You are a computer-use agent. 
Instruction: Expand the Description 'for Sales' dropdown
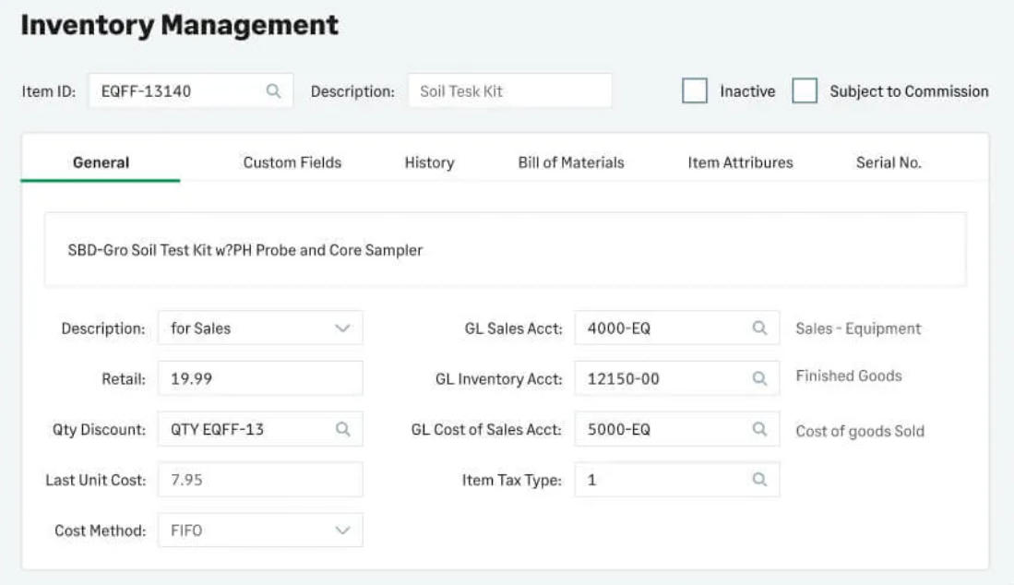click(x=342, y=328)
